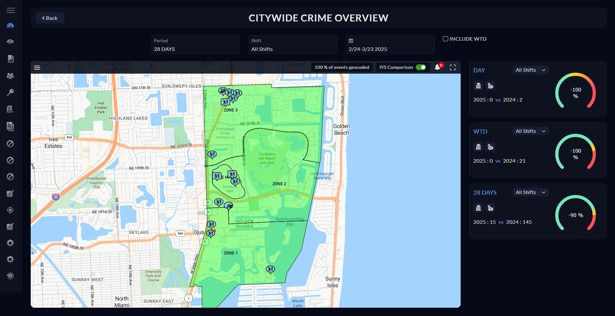Click the 28 DAYS -90% gauge

(575, 215)
